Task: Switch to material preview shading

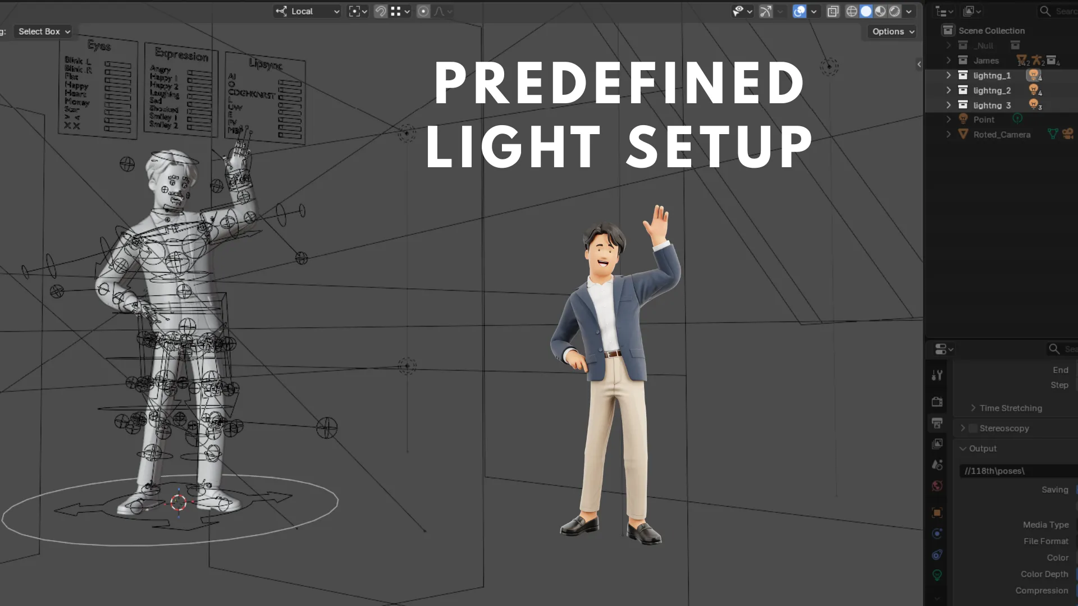Action: (x=880, y=11)
